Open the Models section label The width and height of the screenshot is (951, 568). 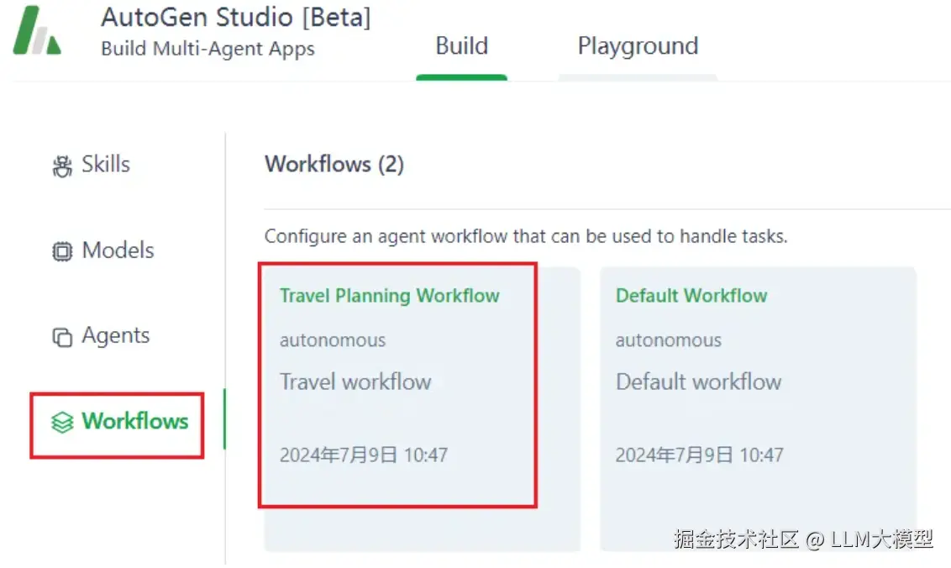coord(118,250)
